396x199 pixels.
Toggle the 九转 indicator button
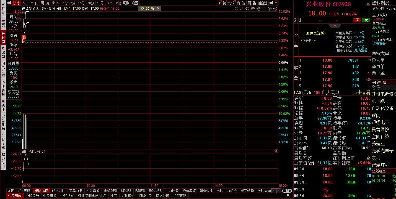(231, 3)
